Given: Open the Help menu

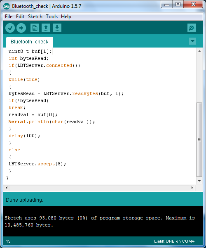Looking at the screenshot, I should pyautogui.click(x=66, y=17).
